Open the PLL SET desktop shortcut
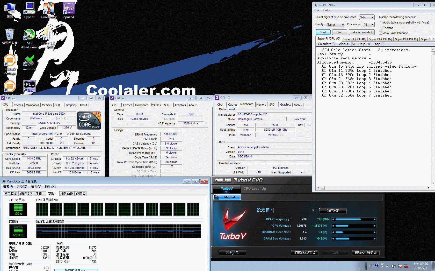This screenshot has width=435, height=271. (30, 86)
